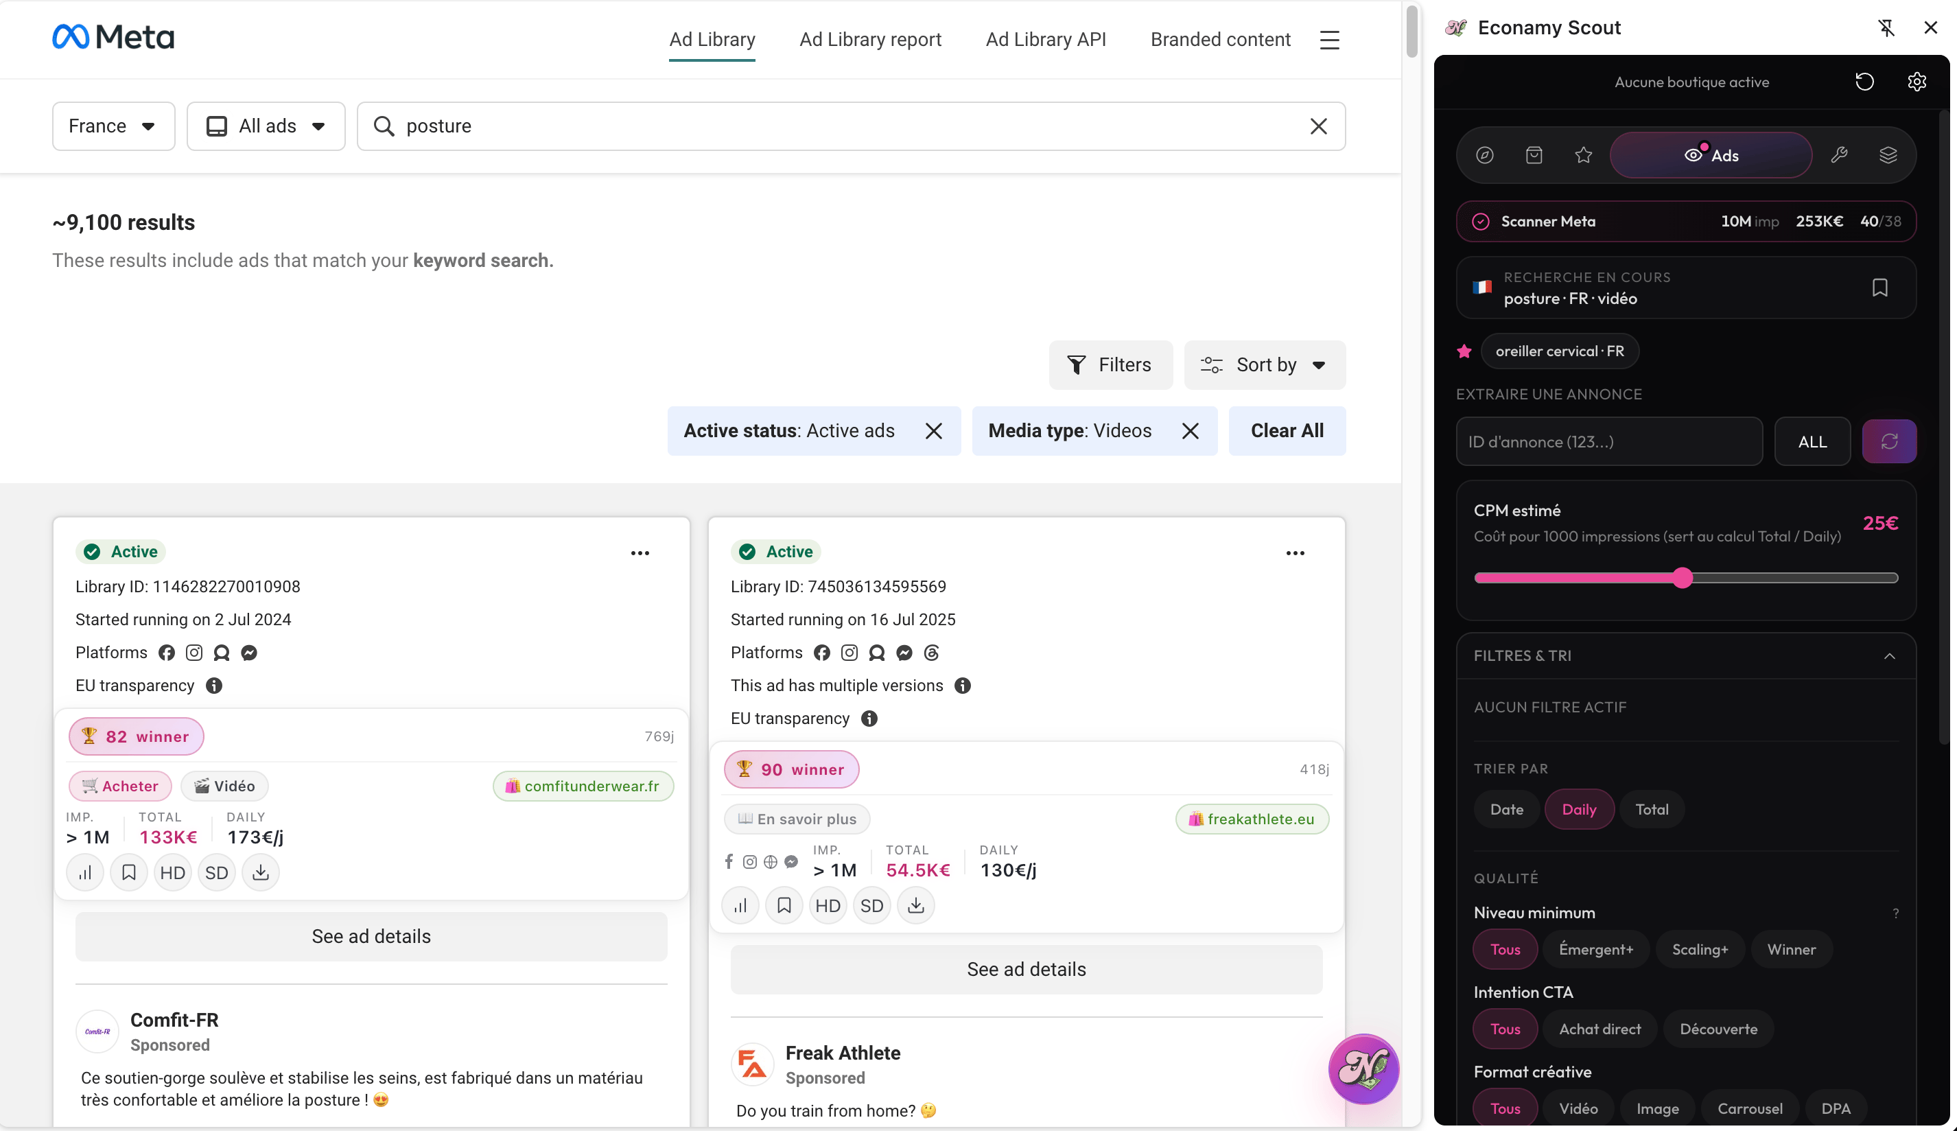The height and width of the screenshot is (1131, 1957).
Task: Click the ALL extract button
Action: [1812, 442]
